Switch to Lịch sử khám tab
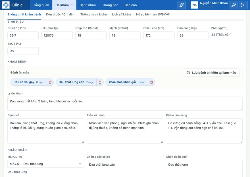Viewport: 250px width, 177px height. pos(122,14)
